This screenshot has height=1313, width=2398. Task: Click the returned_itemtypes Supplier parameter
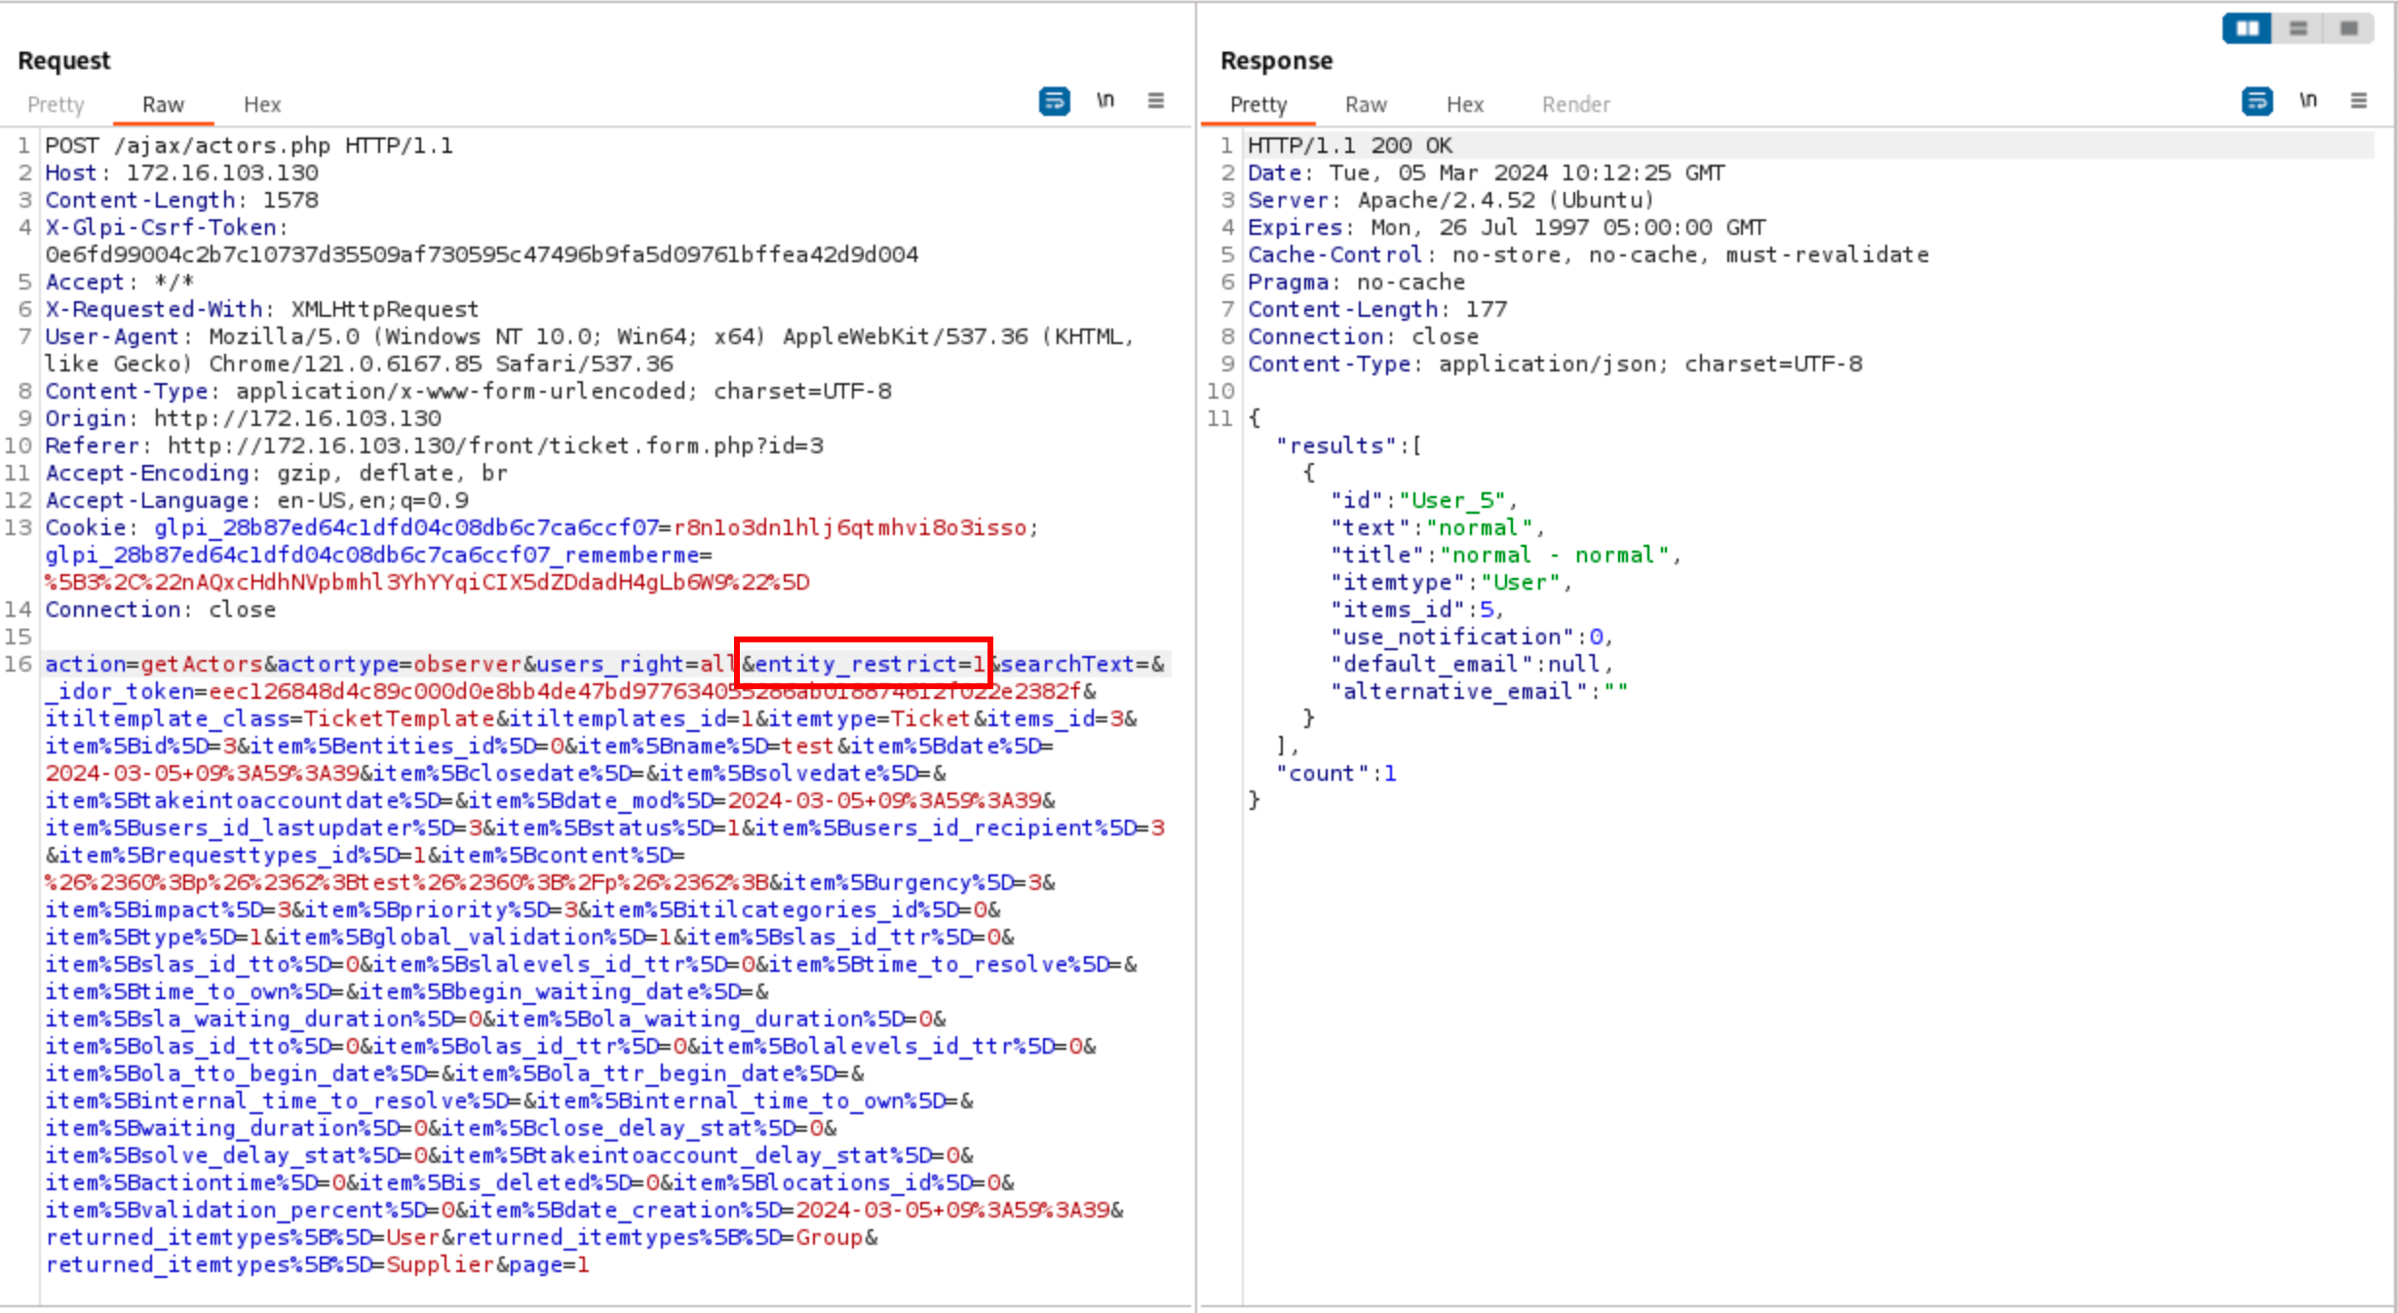click(x=270, y=1264)
